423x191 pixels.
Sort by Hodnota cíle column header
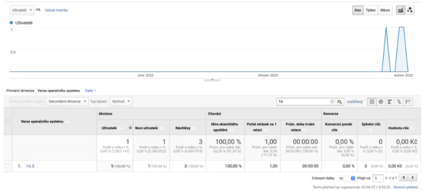tap(399, 128)
